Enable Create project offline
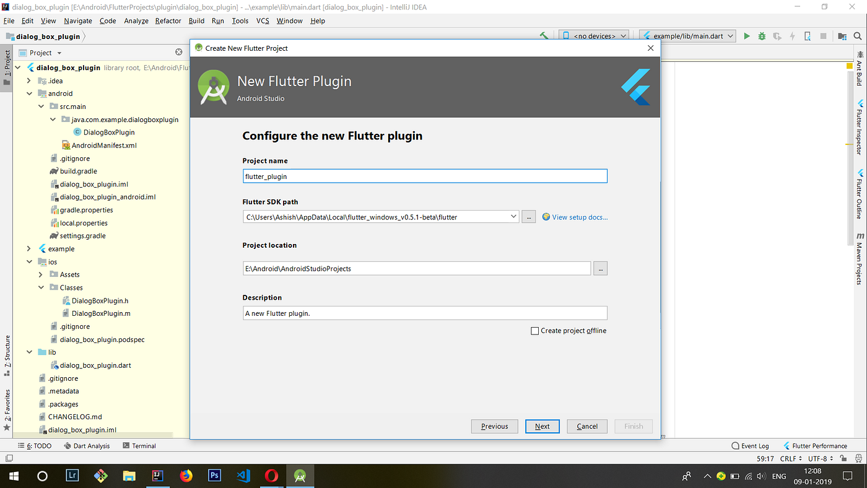 tap(535, 331)
